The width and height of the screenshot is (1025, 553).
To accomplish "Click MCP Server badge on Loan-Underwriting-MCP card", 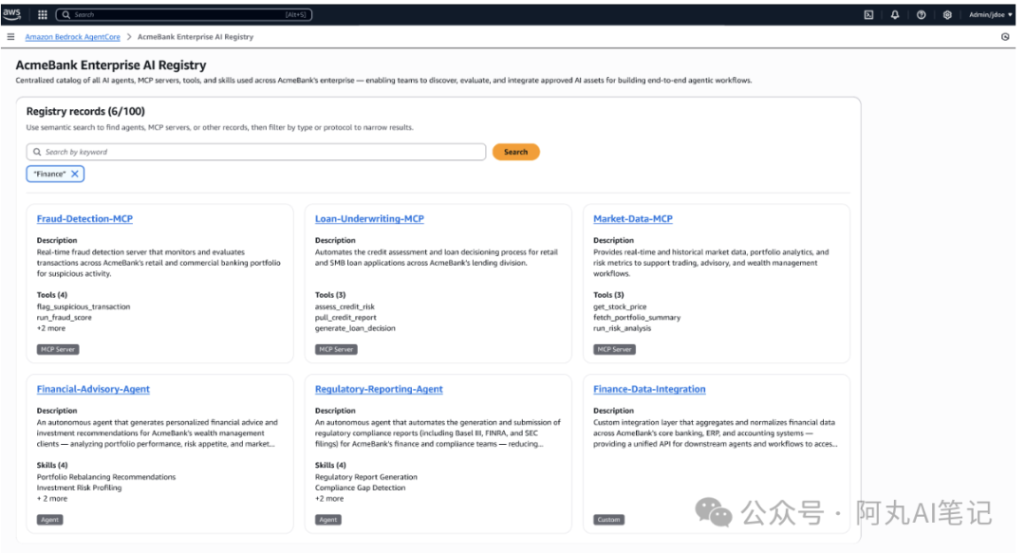I will coord(336,350).
